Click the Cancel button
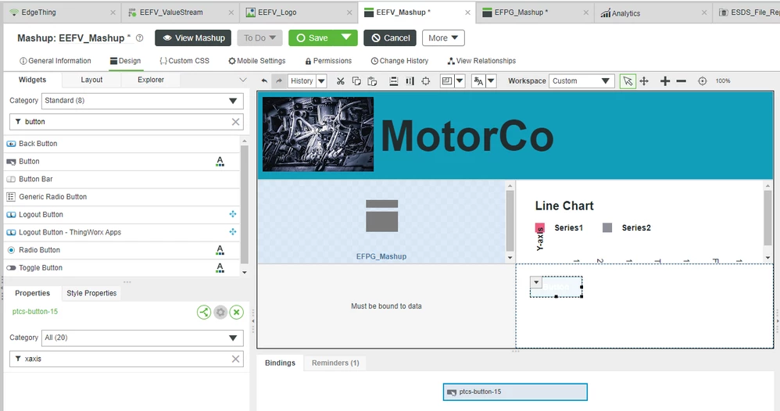The height and width of the screenshot is (411, 780). 390,38
